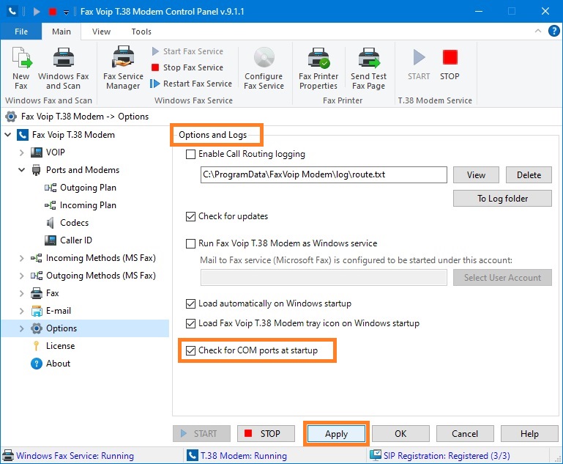Click Apply button
Screen dimensions: 563x464
point(337,434)
